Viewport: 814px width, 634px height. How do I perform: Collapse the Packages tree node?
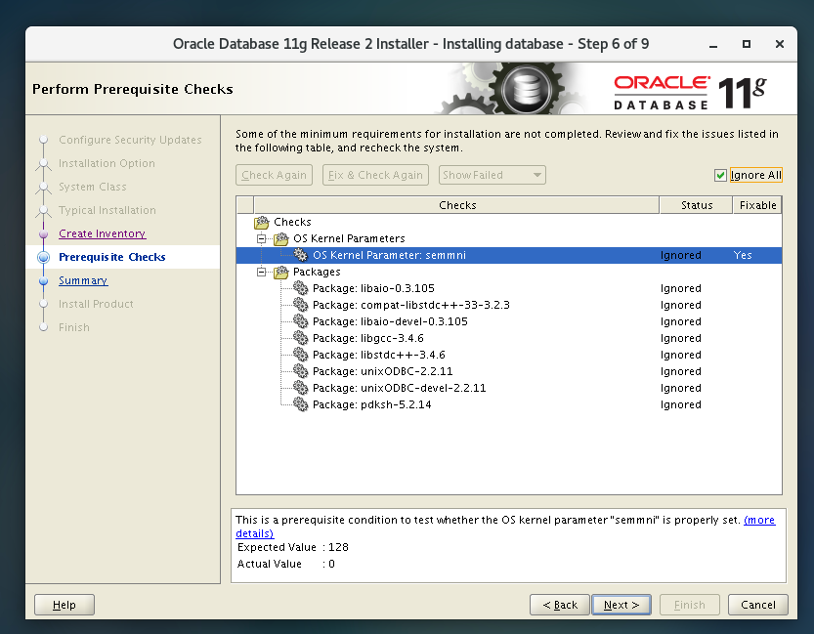coord(262,272)
